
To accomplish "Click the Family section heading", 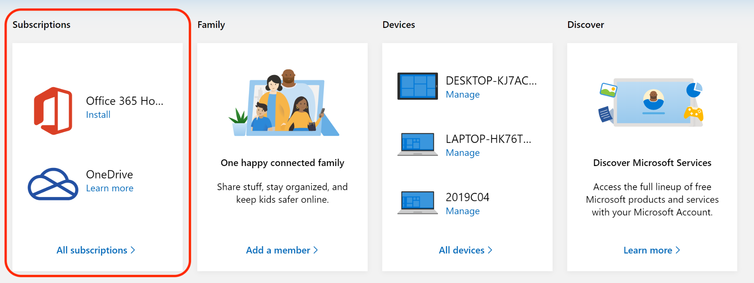I will [211, 25].
